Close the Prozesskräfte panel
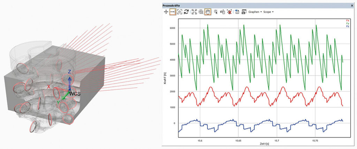357x149 pixels. [351, 6]
